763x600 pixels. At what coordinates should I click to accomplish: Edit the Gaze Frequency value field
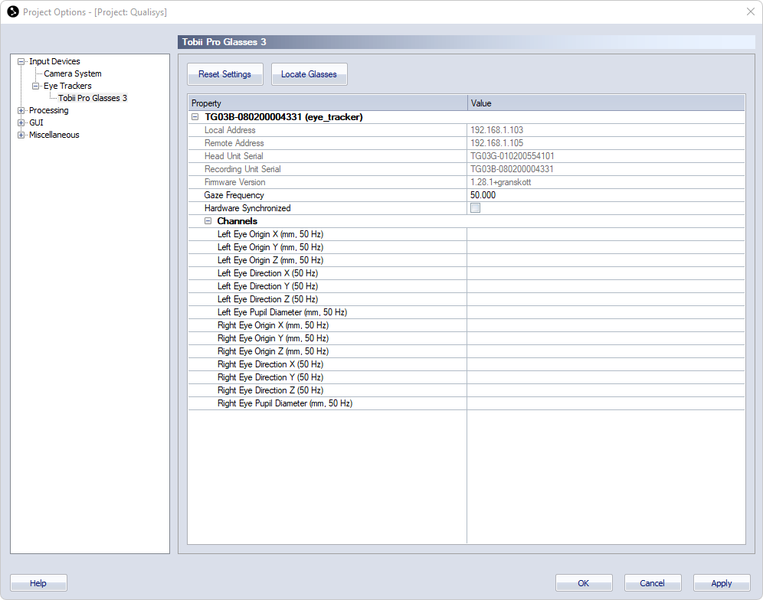pos(605,195)
